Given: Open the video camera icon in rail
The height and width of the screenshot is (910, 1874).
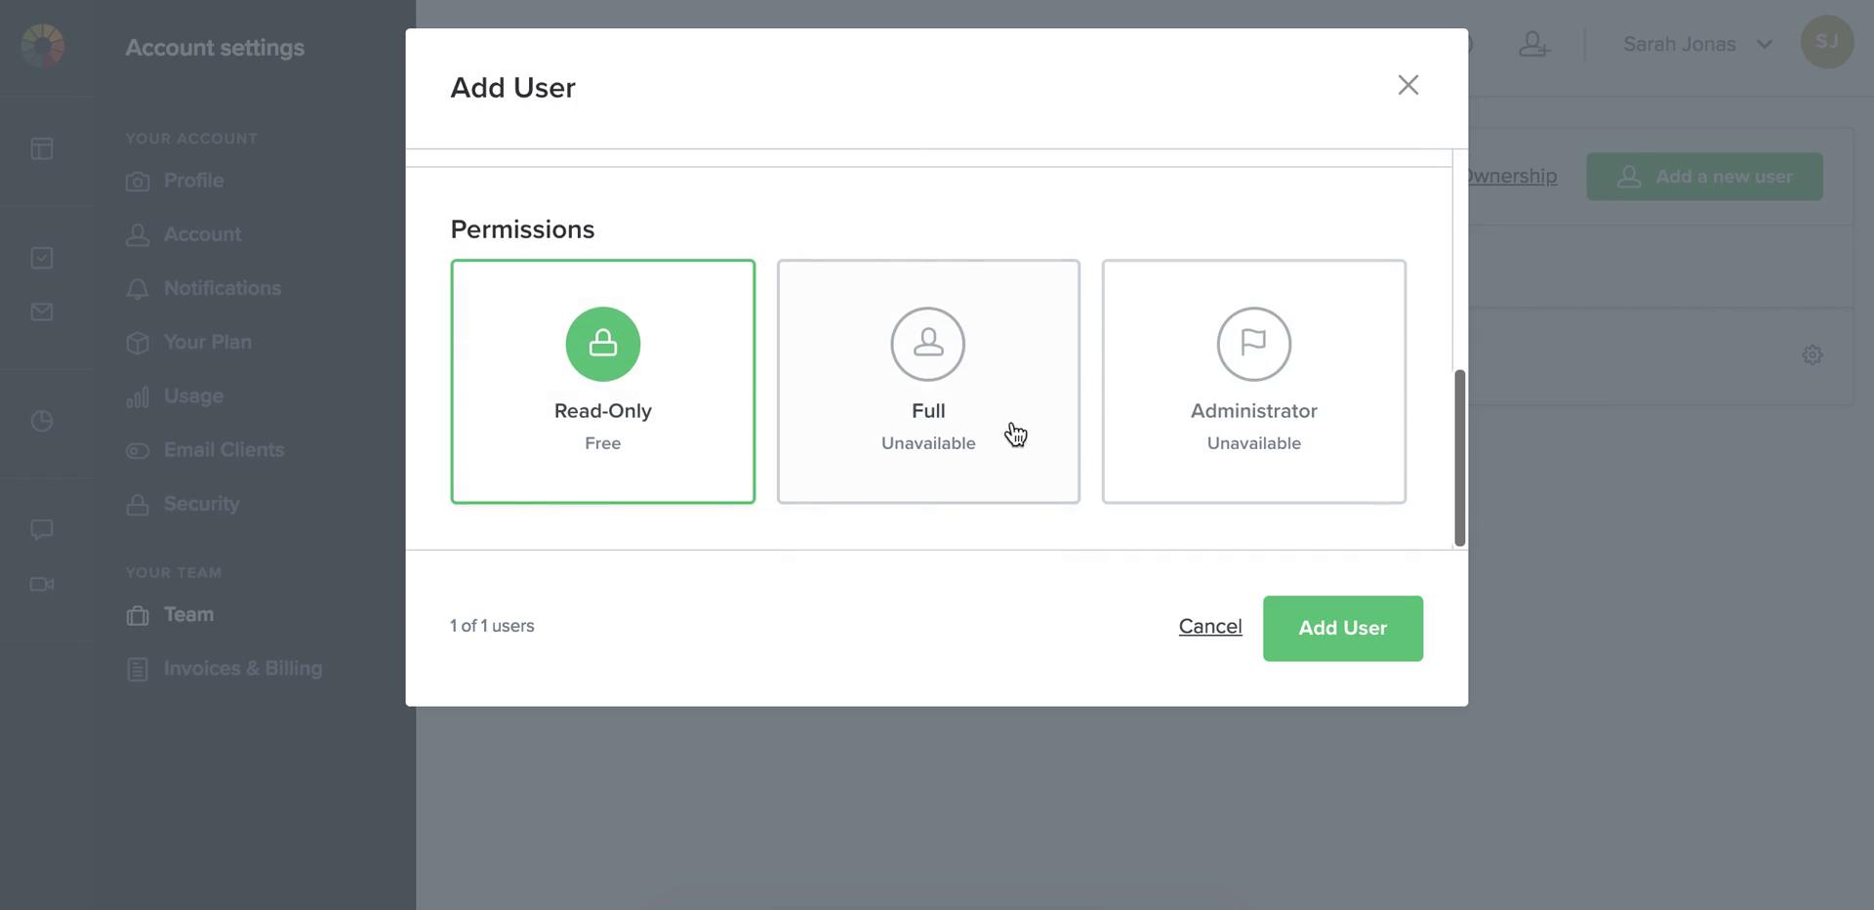Looking at the screenshot, I should (x=42, y=584).
